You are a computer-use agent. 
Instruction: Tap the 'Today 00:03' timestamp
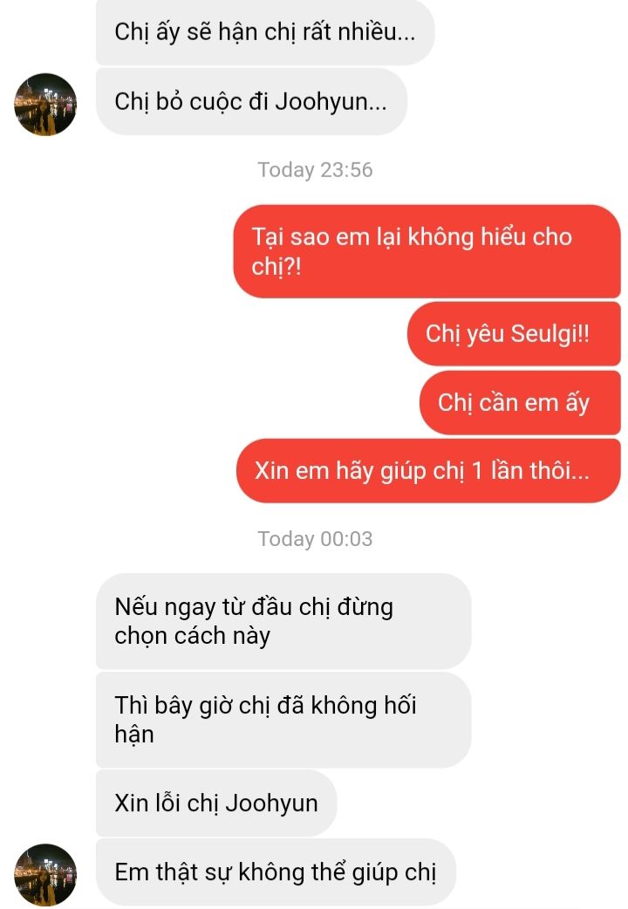click(x=315, y=538)
